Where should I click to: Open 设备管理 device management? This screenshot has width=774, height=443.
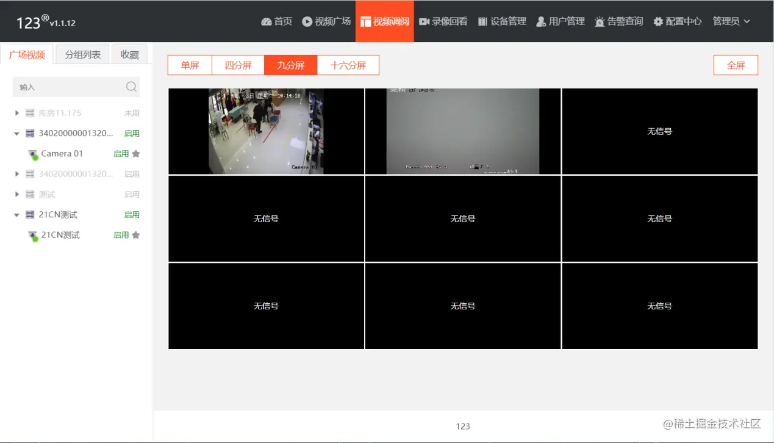point(502,21)
